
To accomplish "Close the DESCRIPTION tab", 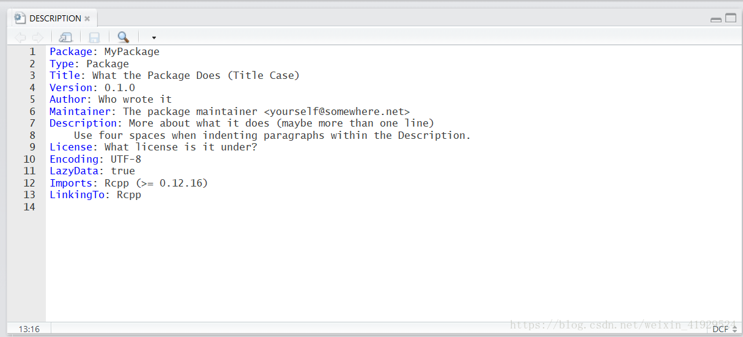I will point(87,19).
